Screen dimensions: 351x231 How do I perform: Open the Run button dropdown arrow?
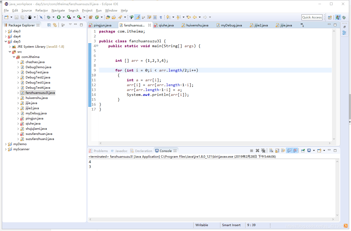pos(64,17)
